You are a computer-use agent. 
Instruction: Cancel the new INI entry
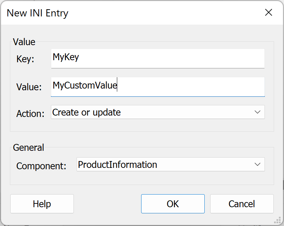(x=242, y=204)
